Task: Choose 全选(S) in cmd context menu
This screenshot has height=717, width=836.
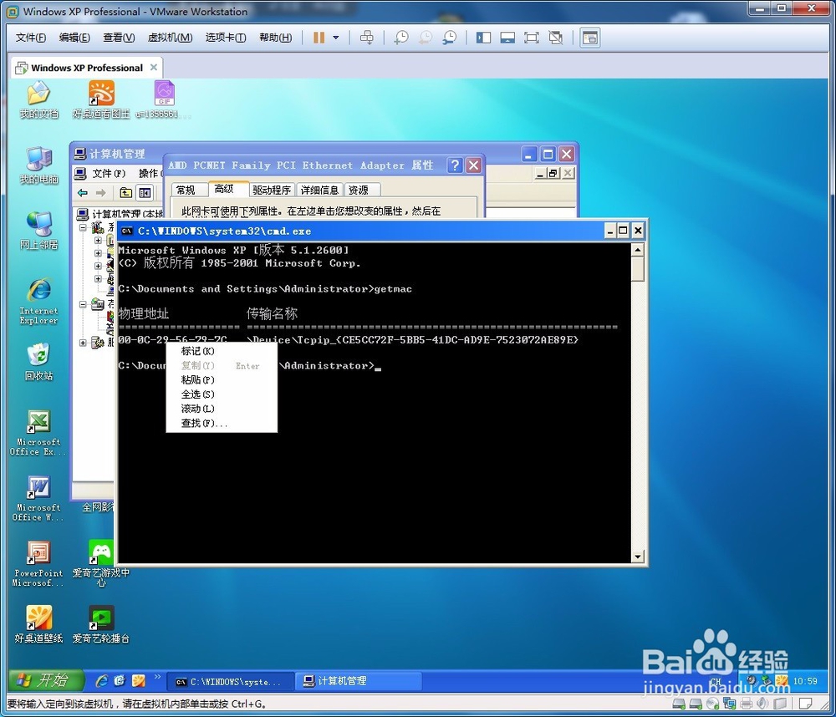Action: coord(222,394)
